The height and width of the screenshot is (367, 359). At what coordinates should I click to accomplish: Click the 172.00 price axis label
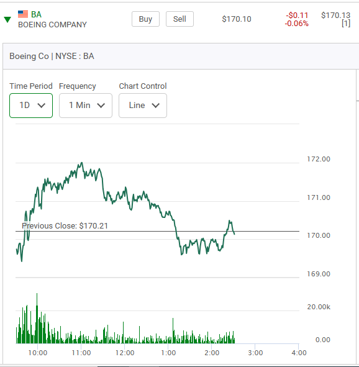click(319, 159)
